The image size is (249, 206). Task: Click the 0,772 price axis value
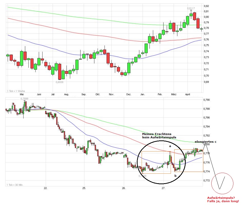(x=207, y=180)
